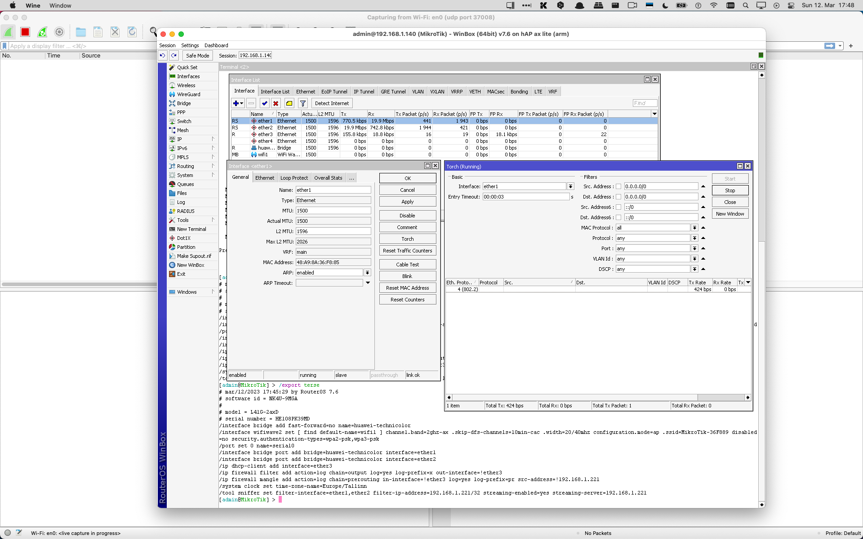The width and height of the screenshot is (863, 539).
Task: Toggle Src. Address6 filter checkbox in Torch
Action: tap(618, 207)
